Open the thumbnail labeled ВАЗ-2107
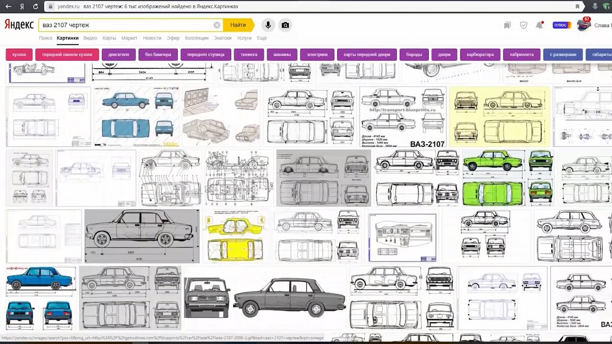 tap(403, 117)
